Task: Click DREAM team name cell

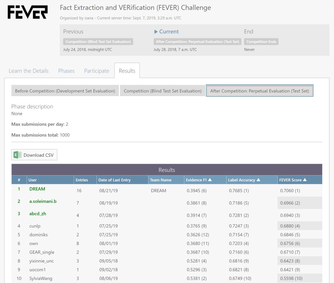Action: 158,191
